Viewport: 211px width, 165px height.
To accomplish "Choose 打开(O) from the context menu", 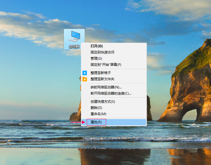I will [x=114, y=46].
